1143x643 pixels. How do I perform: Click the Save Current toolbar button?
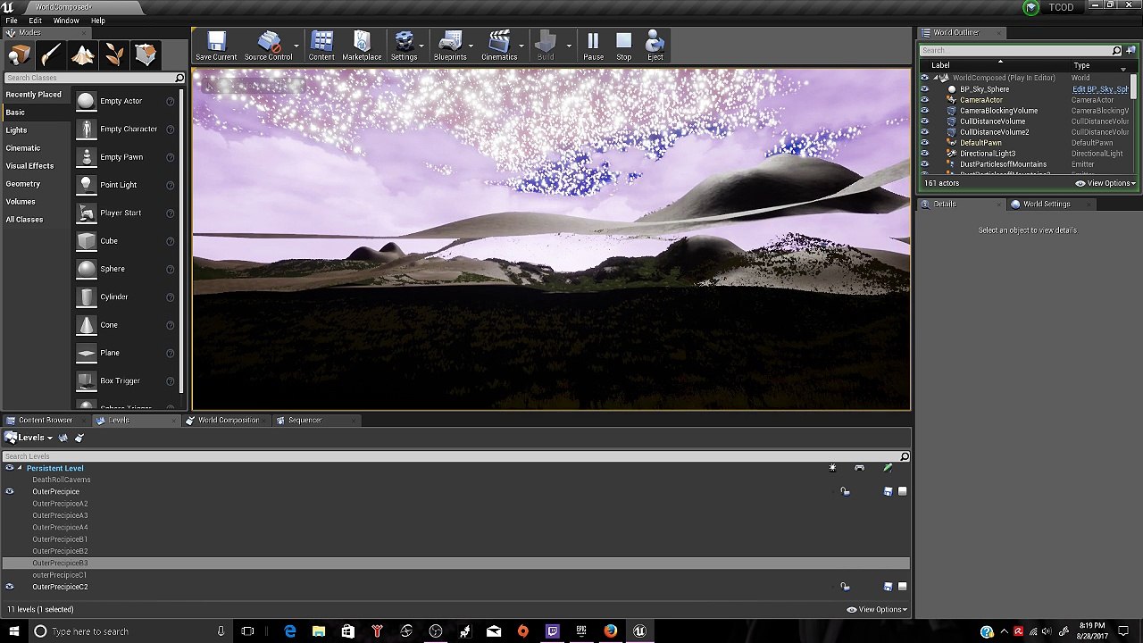216,46
